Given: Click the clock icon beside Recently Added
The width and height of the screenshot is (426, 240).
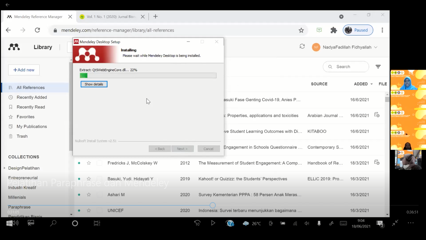Looking at the screenshot, I should (11, 97).
